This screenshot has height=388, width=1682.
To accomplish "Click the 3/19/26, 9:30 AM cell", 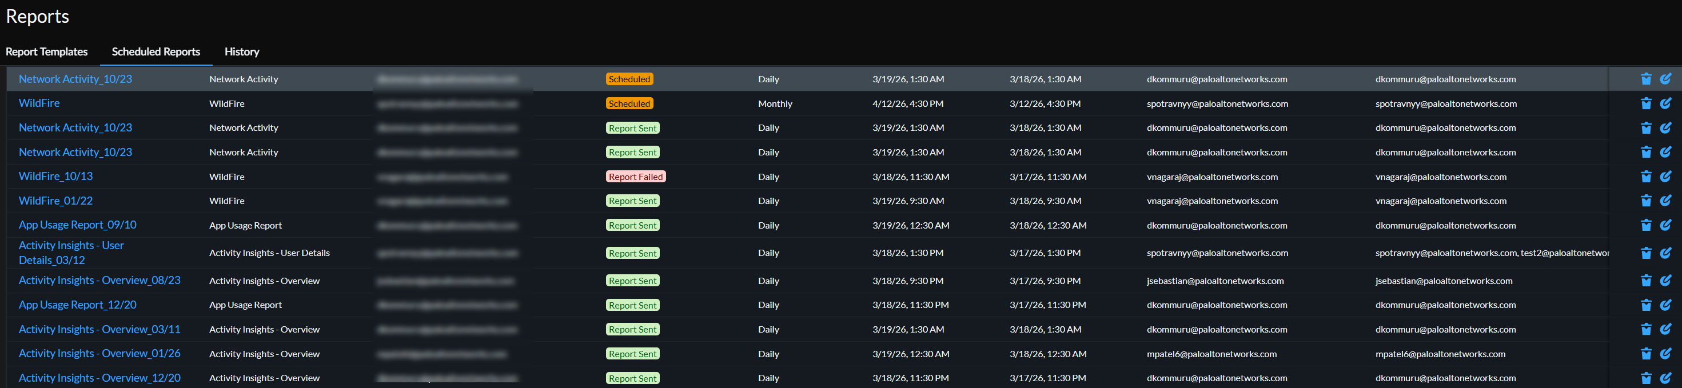I will tap(908, 201).
